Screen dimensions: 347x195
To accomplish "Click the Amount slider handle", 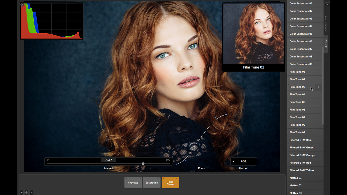I will click(x=143, y=164).
